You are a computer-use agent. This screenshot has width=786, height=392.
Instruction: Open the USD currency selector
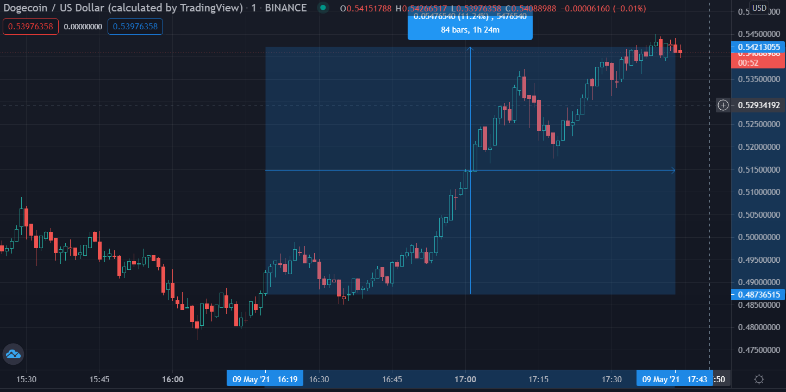[758, 8]
